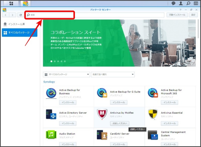Switch to the Package Center taskbar icon
201x147 pixels.
26,4
